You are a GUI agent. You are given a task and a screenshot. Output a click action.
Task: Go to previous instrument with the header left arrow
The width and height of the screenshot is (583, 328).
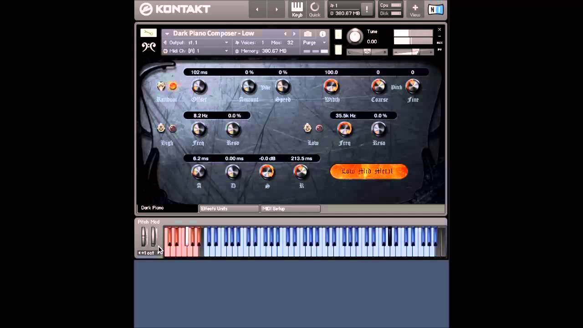click(257, 10)
